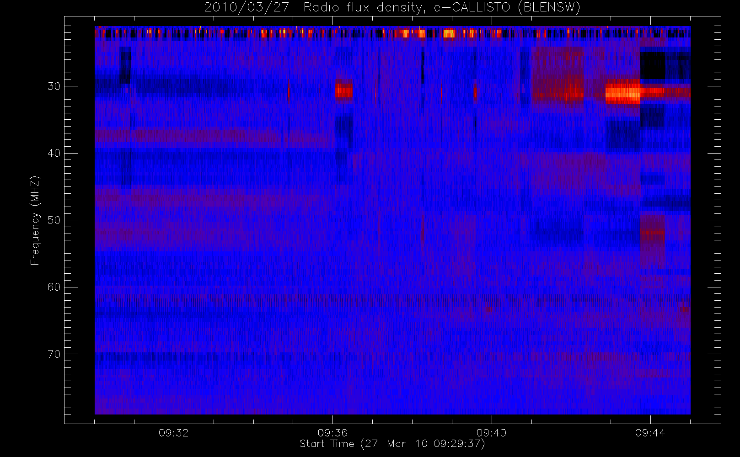This screenshot has width=740, height=457.
Task: Click the plot title "Radio flux density, e-CALLISTO (BLENSW)"
Action: pyautogui.click(x=442, y=7)
